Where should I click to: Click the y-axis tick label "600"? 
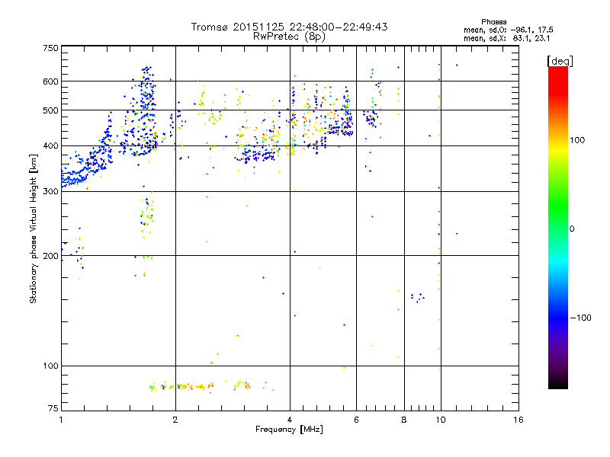click(50, 81)
